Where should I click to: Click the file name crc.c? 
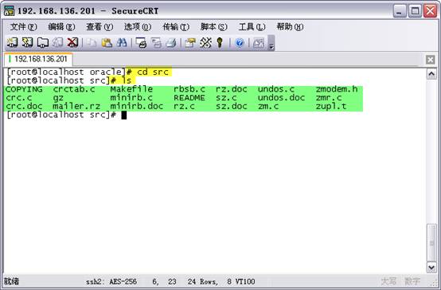(18, 98)
